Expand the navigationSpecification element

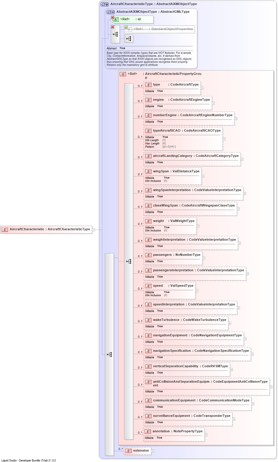click(x=252, y=354)
